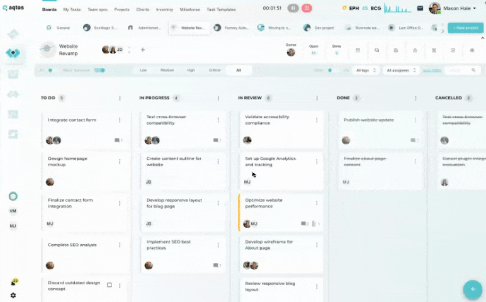Open the Projects menu item

pos(121,9)
